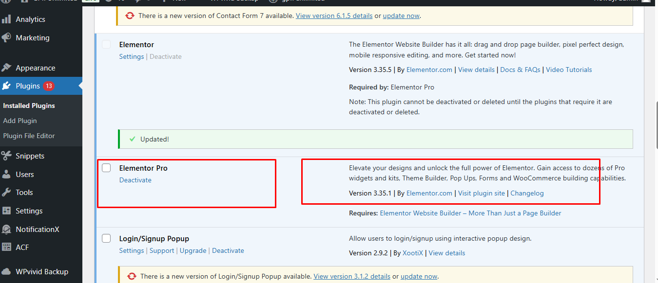This screenshot has height=283, width=658.
Task: Tick the Elementor Pro plugin checkbox
Action: [106, 168]
